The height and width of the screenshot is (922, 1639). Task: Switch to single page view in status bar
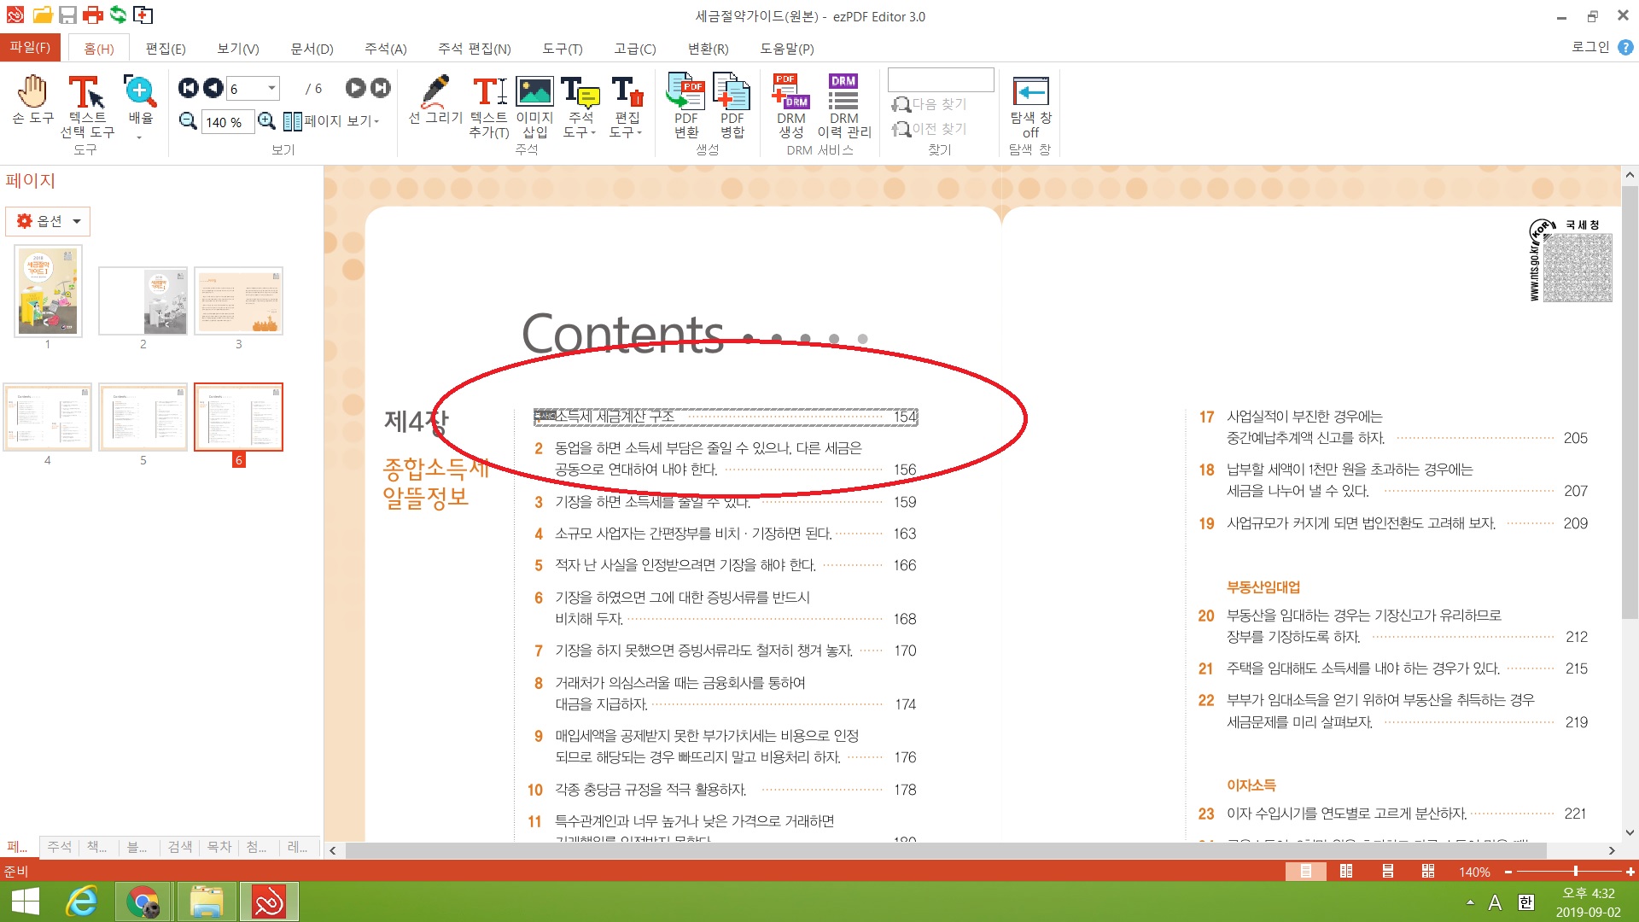[1305, 872]
